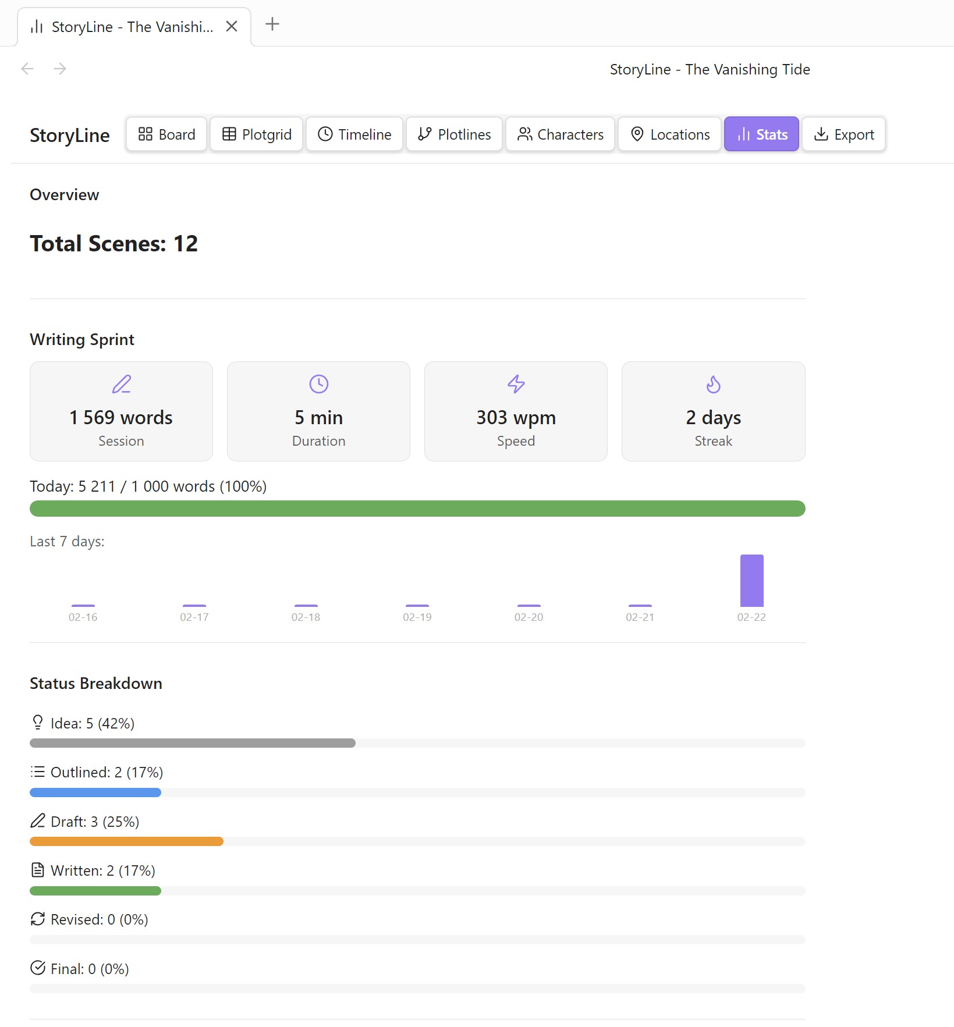The image size is (954, 1027).
Task: Click today's green word goal progress bar
Action: (417, 509)
